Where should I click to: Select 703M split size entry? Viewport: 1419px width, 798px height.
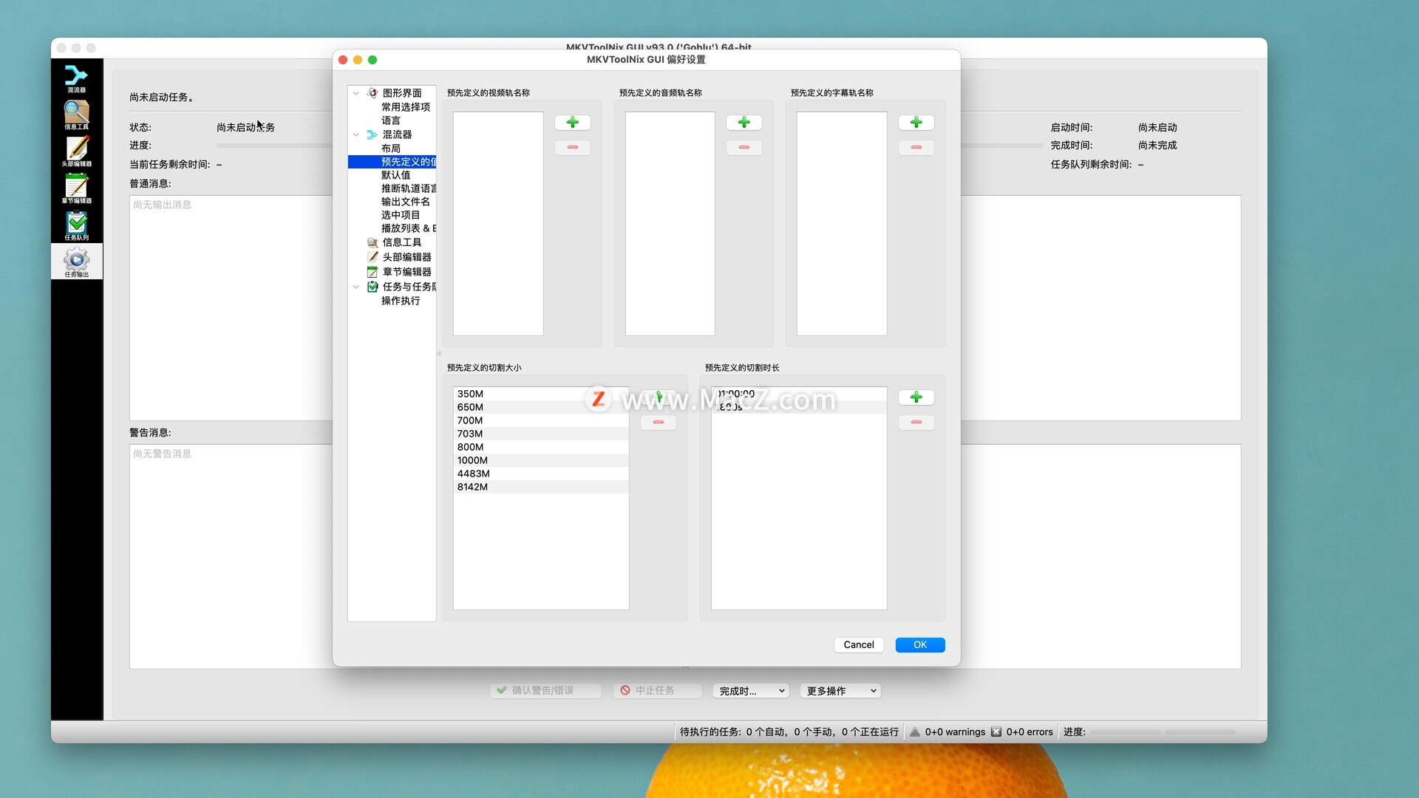[540, 434]
